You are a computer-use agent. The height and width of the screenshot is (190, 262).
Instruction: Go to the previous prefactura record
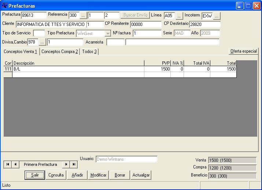15,164
